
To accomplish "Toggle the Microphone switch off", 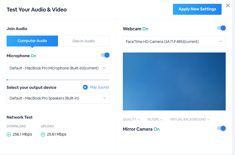I will click(105, 55).
